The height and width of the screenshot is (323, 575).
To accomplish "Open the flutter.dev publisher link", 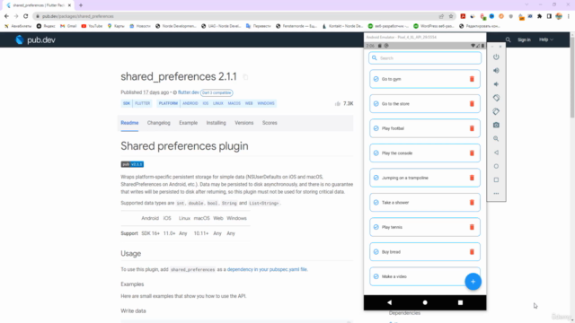I will pos(189,92).
